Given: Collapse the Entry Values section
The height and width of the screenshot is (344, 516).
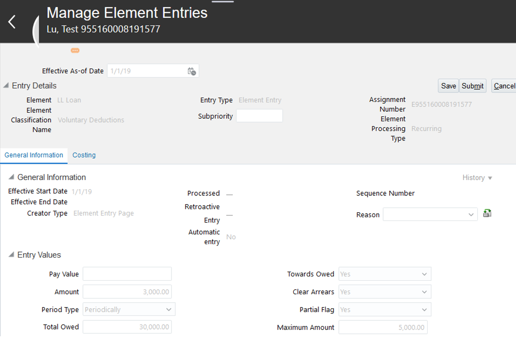Looking at the screenshot, I should (11, 255).
